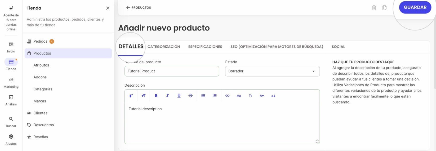436x151 pixels.
Task: Click the Pedidos receipt icon
Action: click(29, 41)
